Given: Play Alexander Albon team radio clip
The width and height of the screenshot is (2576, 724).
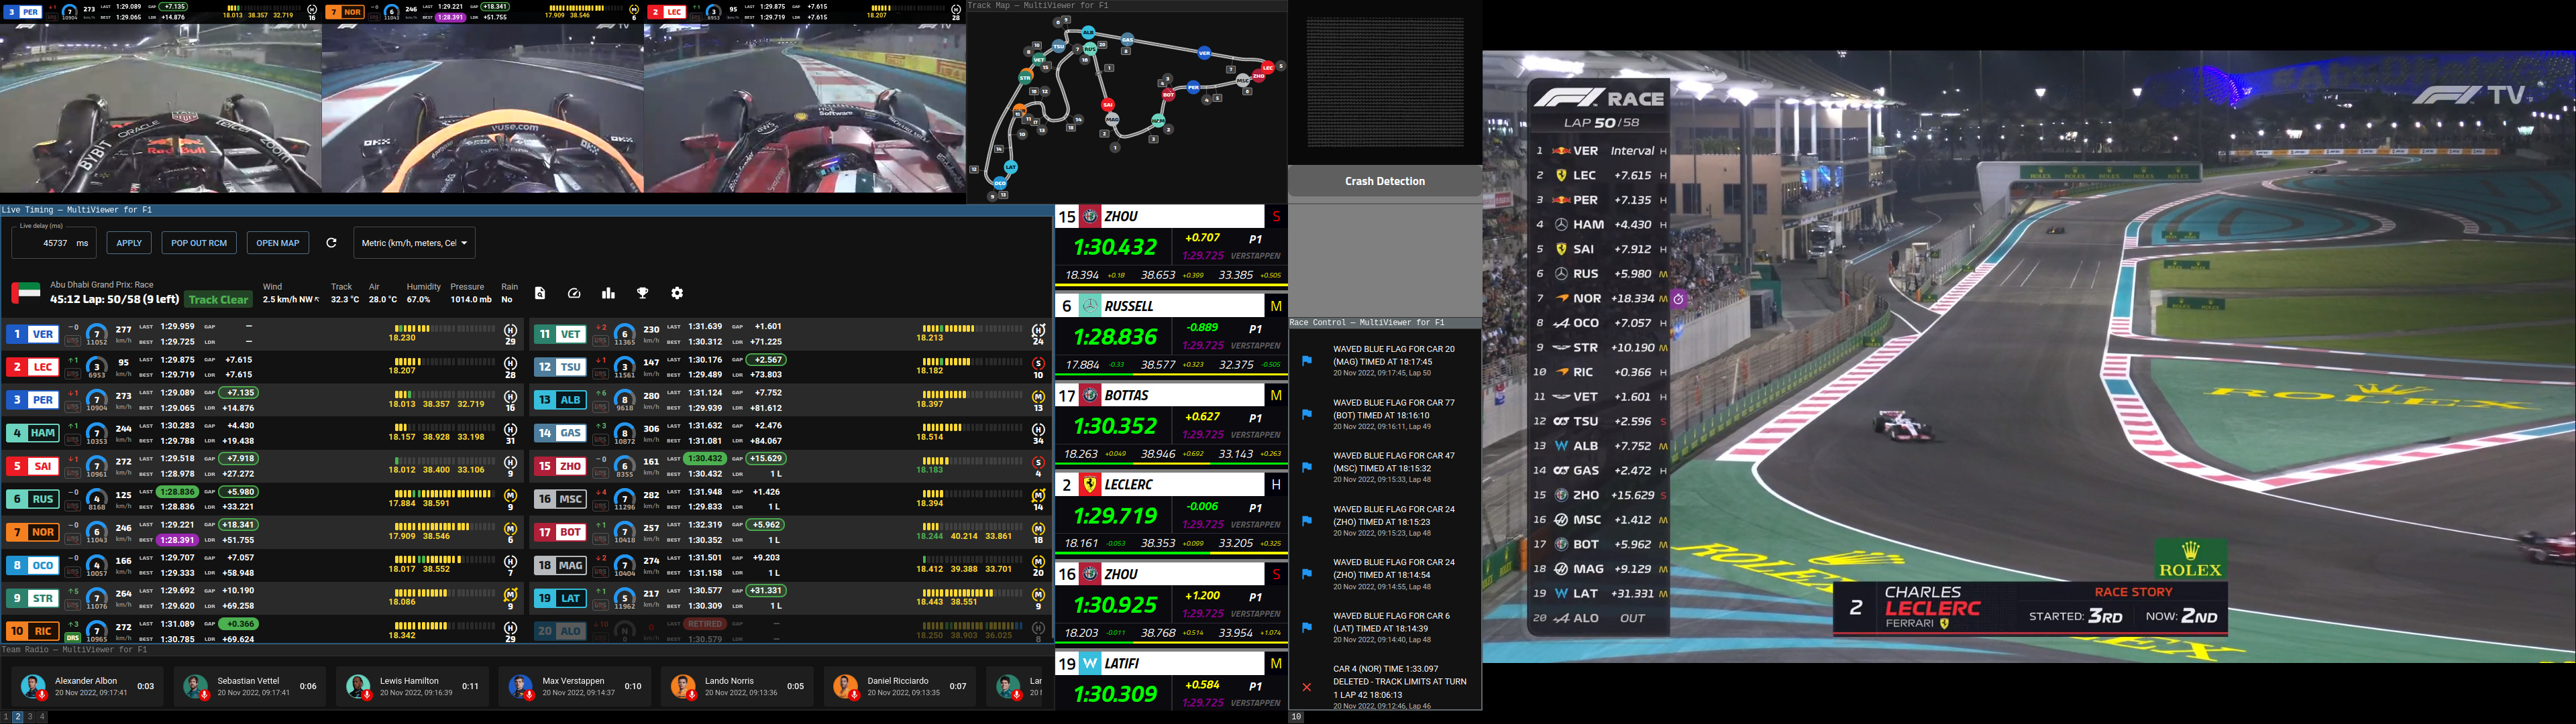Looking at the screenshot, I should click(33, 687).
